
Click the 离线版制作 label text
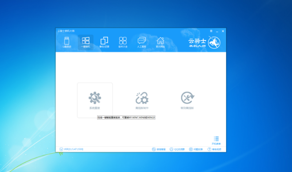click(x=142, y=108)
